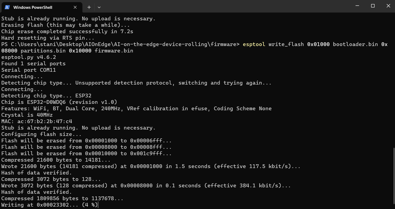Click the "Serial port COM11" output line
The image size is (395, 209).
point(28,70)
